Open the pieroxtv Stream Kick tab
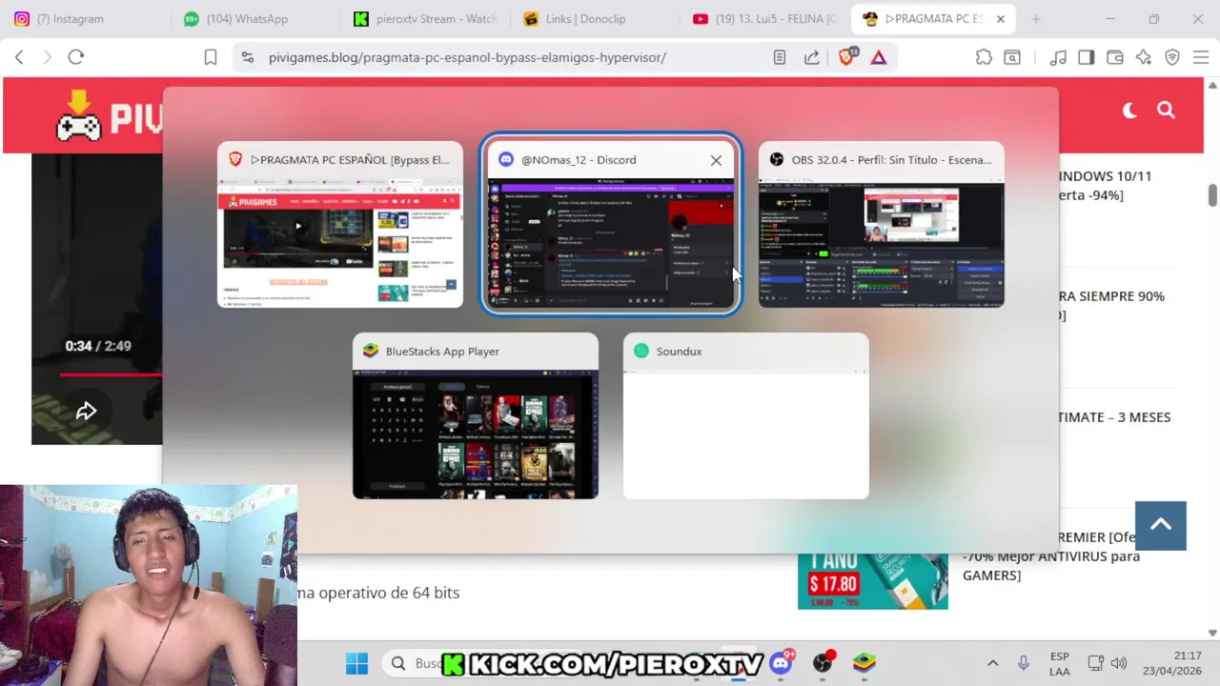Image resolution: width=1220 pixels, height=686 pixels. pyautogui.click(x=426, y=19)
